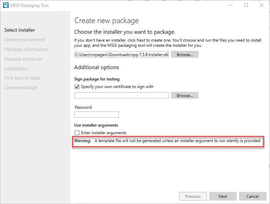This screenshot has height=204, width=270.
Task: Click the 'Additional options' heading
Action: coord(97,67)
